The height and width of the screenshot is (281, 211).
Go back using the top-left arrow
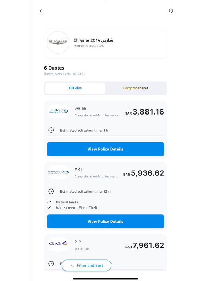(x=41, y=11)
